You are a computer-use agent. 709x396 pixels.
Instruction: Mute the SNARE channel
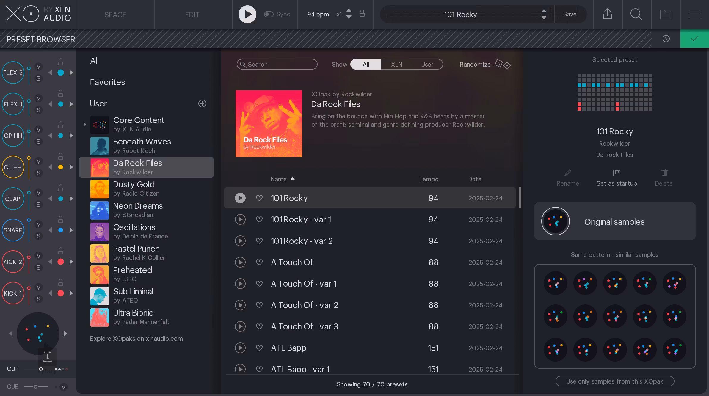[x=38, y=225]
